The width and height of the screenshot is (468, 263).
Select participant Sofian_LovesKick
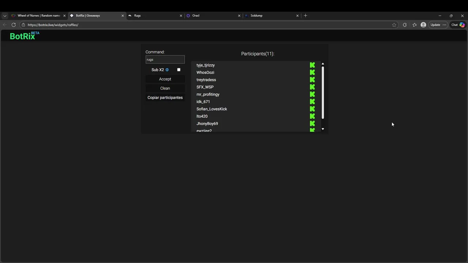[x=212, y=109]
